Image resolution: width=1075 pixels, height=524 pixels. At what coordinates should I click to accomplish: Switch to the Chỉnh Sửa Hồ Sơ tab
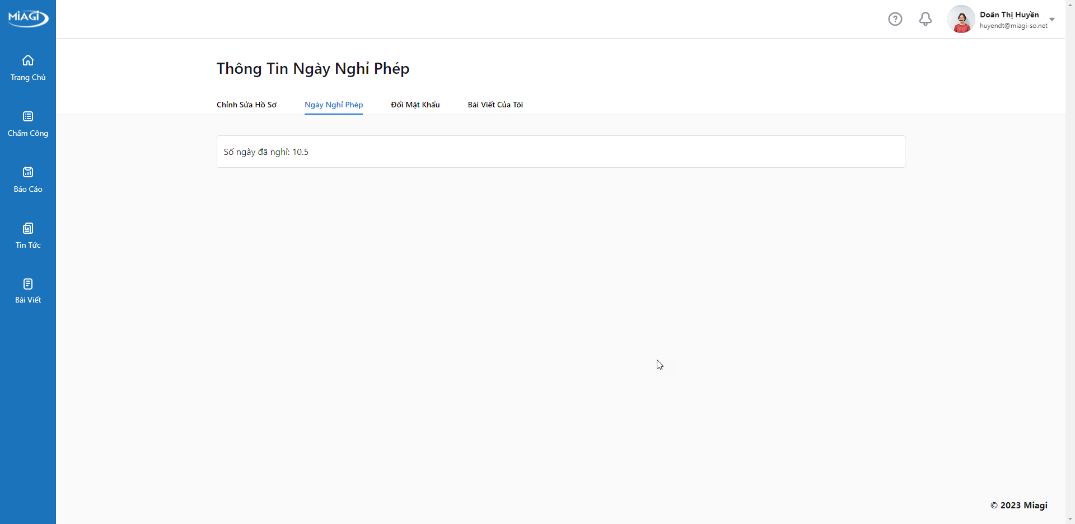tap(246, 105)
